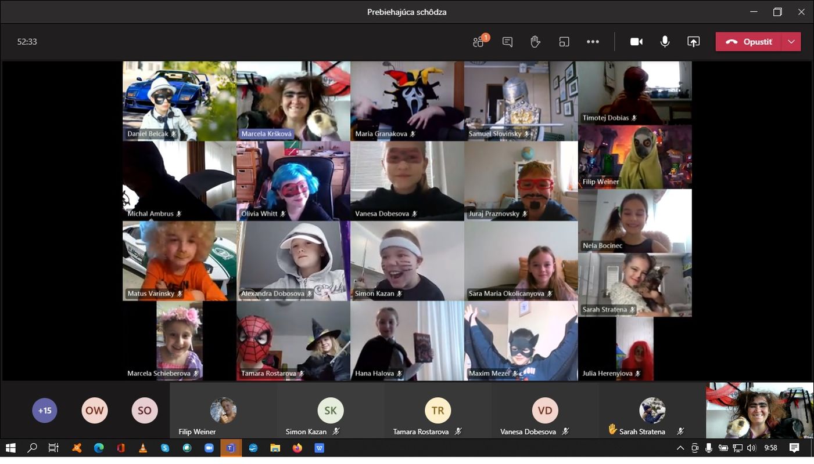Screen dimensions: 814x464
Task: Click Maria Granakova's video tile
Action: [407, 101]
